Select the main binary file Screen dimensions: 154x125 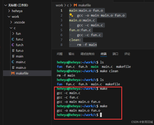[20, 56]
